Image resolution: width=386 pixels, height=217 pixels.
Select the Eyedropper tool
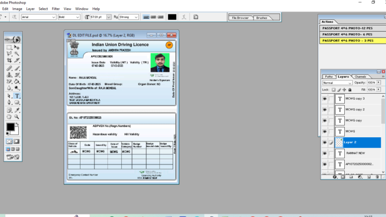click(x=17, y=110)
